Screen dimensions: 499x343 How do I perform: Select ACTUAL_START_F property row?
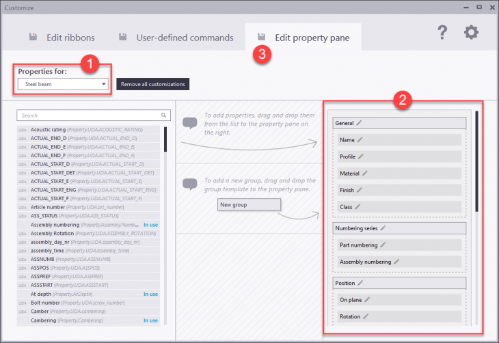pyautogui.click(x=88, y=198)
